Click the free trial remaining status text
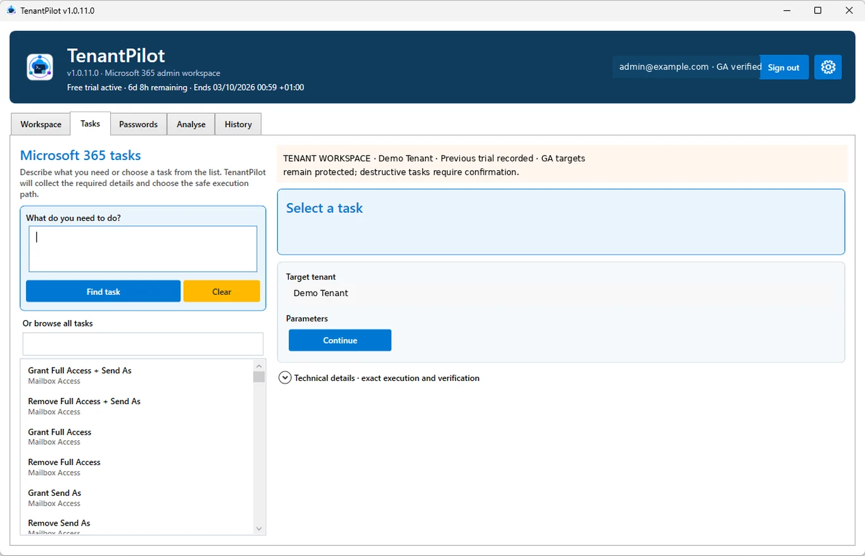This screenshot has width=865, height=556. (186, 87)
